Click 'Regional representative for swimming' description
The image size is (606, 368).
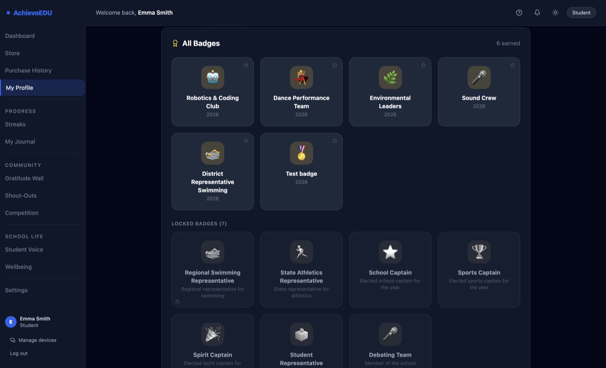click(x=213, y=292)
